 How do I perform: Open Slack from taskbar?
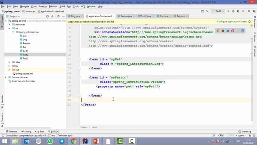coord(39,141)
